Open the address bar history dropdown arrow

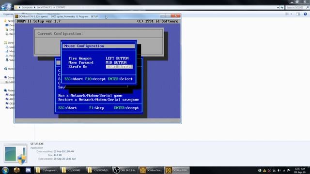pyautogui.click(x=278, y=7)
